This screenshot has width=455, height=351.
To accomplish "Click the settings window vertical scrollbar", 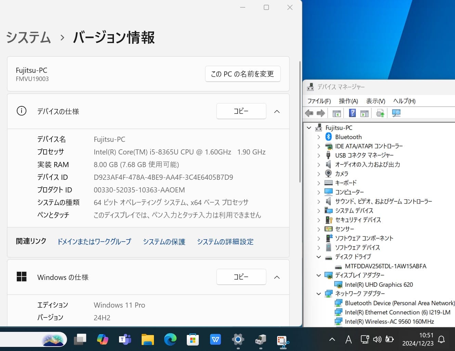I will [x=300, y=122].
